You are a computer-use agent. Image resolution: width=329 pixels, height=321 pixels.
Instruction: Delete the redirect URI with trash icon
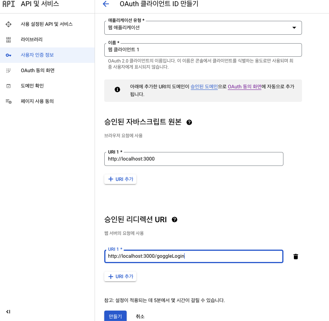[x=296, y=257]
